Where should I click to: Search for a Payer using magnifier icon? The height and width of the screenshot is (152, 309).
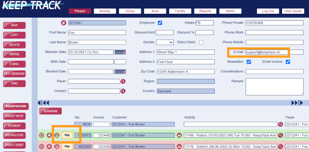pyautogui.click(x=123, y=81)
